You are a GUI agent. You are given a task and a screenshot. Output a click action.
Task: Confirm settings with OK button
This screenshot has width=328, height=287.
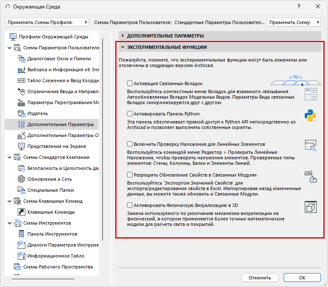click(x=302, y=278)
